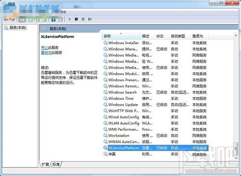The height and width of the screenshot is (176, 241).
Task: Click the Restart Service toolbar icon
Action: coord(90,19)
